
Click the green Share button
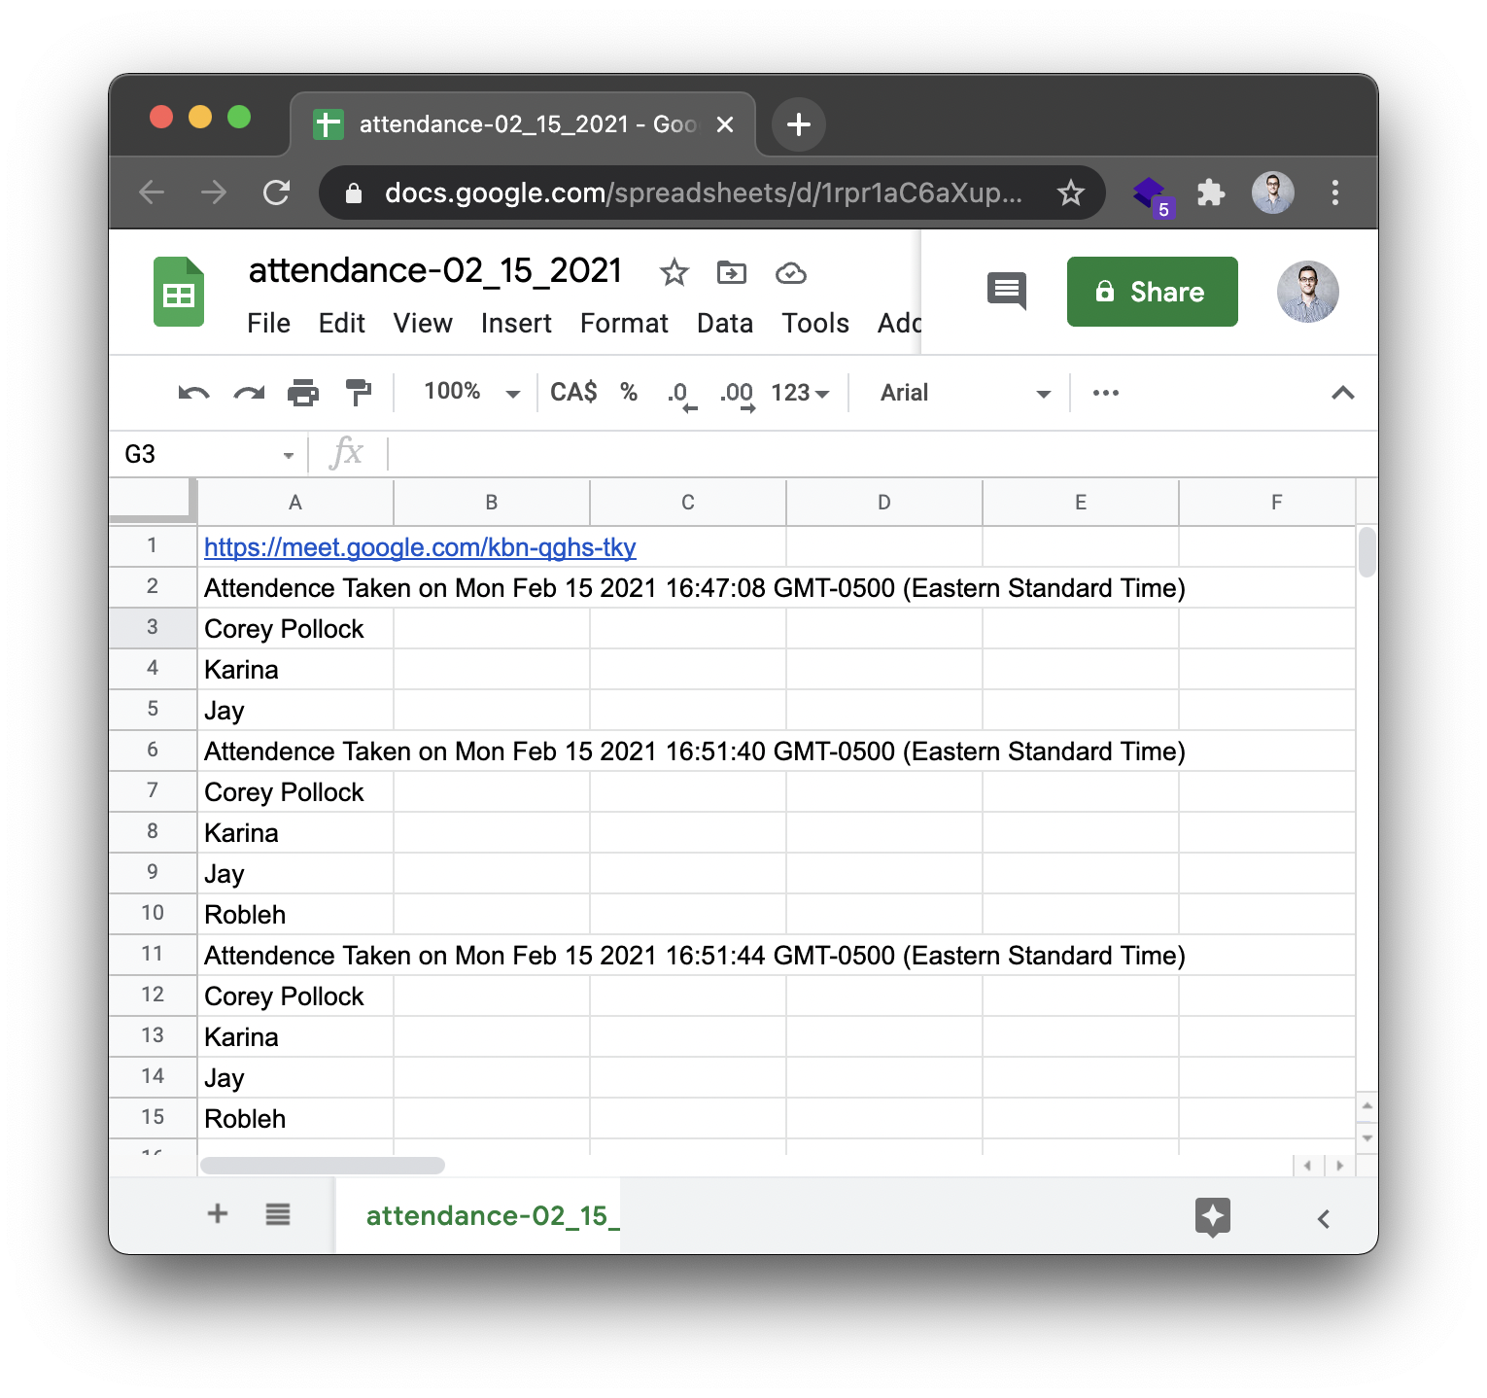pos(1152,292)
